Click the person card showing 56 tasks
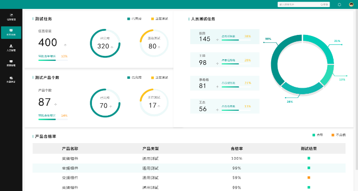 225,106
